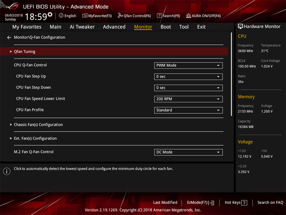The image size is (286, 215).
Task: Open Qfan Control(F6) utility
Action: coord(134,16)
